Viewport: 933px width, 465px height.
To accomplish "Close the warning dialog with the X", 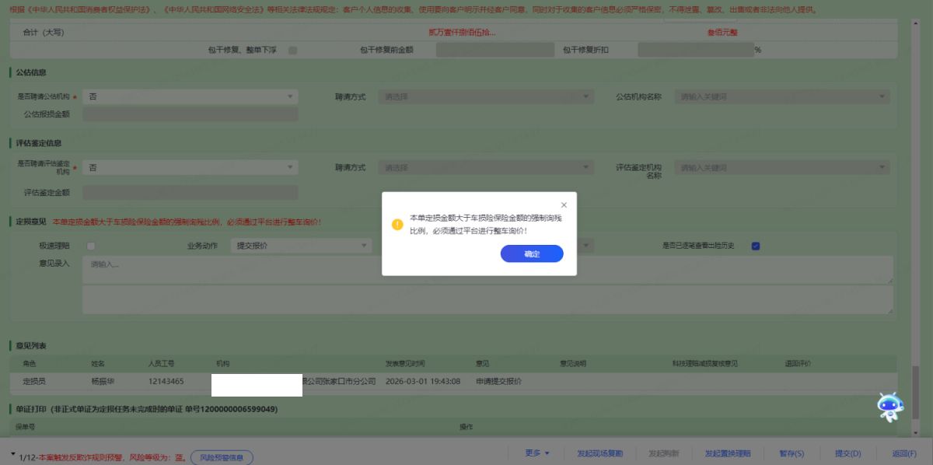I will point(564,205).
